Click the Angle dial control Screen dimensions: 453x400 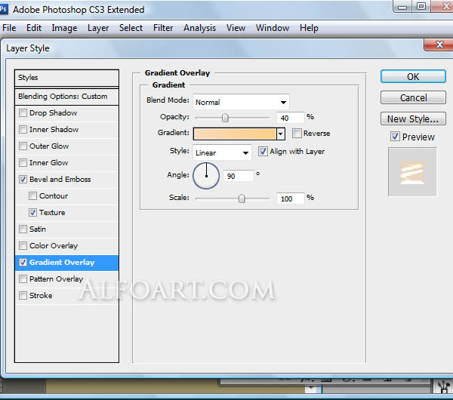click(206, 176)
